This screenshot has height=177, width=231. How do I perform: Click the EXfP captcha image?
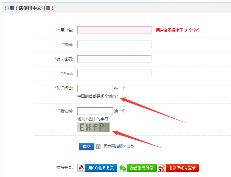[x=93, y=127]
